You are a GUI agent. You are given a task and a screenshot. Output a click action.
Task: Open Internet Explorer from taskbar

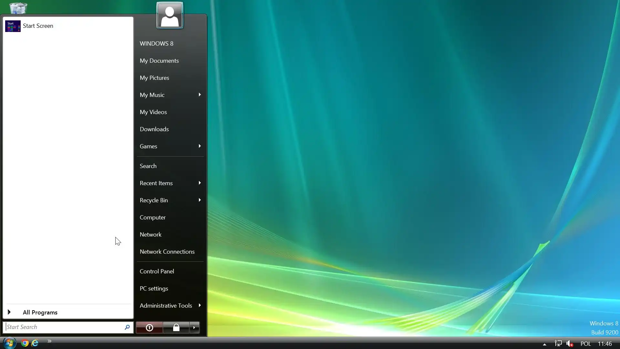pos(35,343)
